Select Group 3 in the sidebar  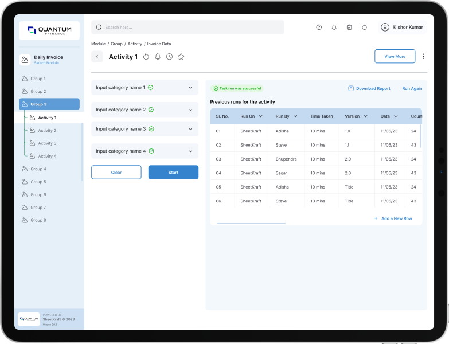(49, 104)
